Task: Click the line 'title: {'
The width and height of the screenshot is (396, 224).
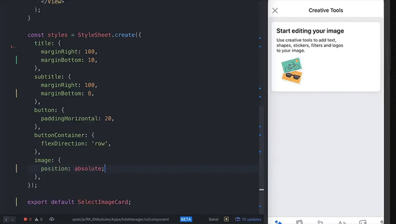Action: tap(48, 43)
